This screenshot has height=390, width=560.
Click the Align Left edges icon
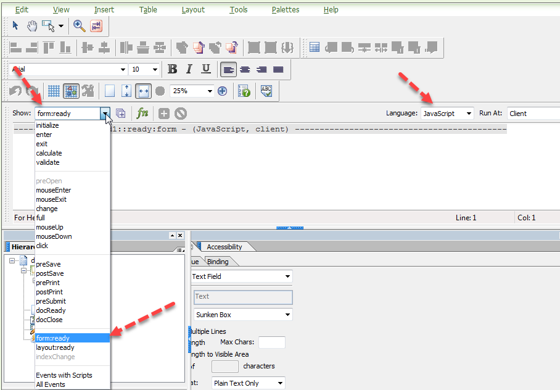(15, 47)
